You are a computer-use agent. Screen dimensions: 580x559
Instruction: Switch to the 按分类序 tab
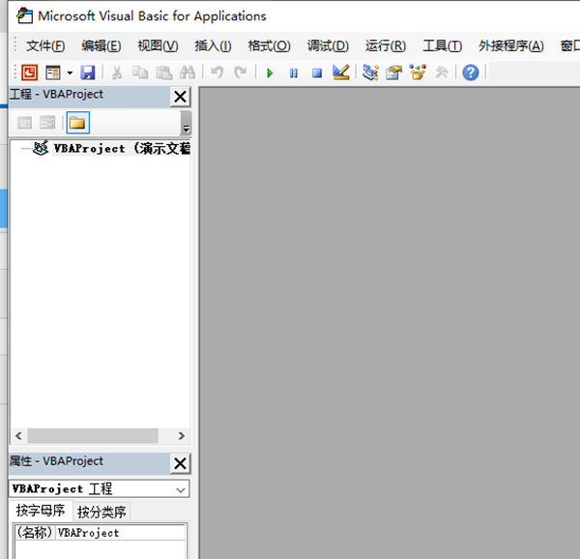101,512
